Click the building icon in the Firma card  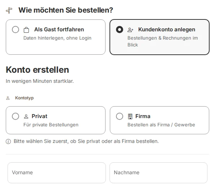click(x=130, y=116)
